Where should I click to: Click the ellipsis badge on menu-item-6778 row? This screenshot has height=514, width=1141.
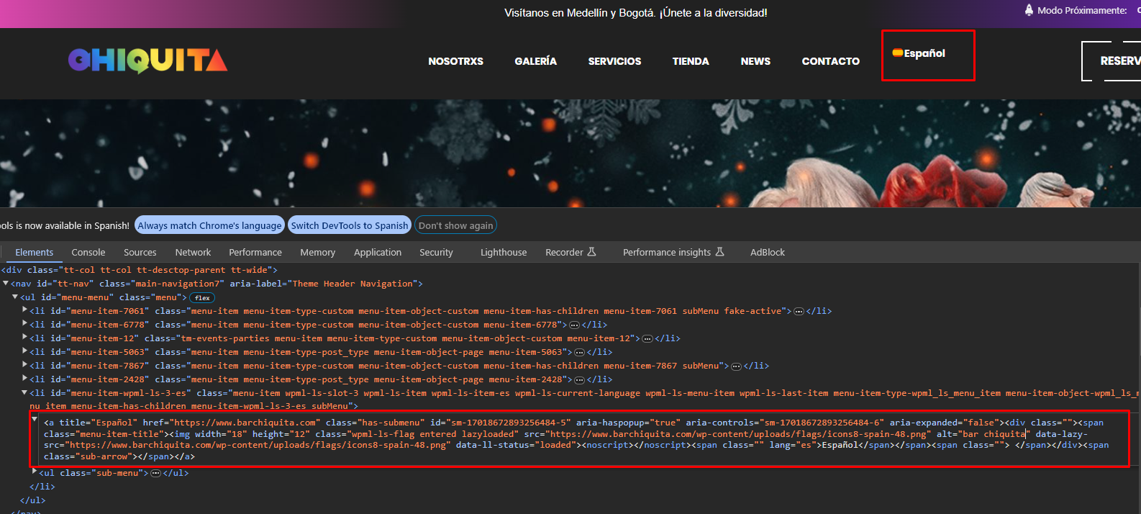pos(574,325)
